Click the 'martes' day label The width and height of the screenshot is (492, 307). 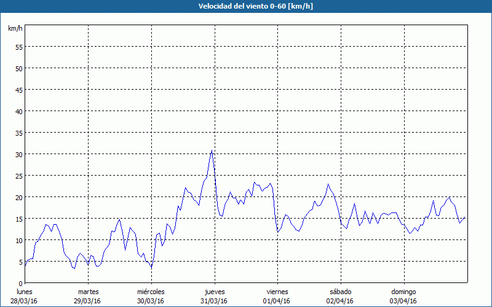coord(88,292)
